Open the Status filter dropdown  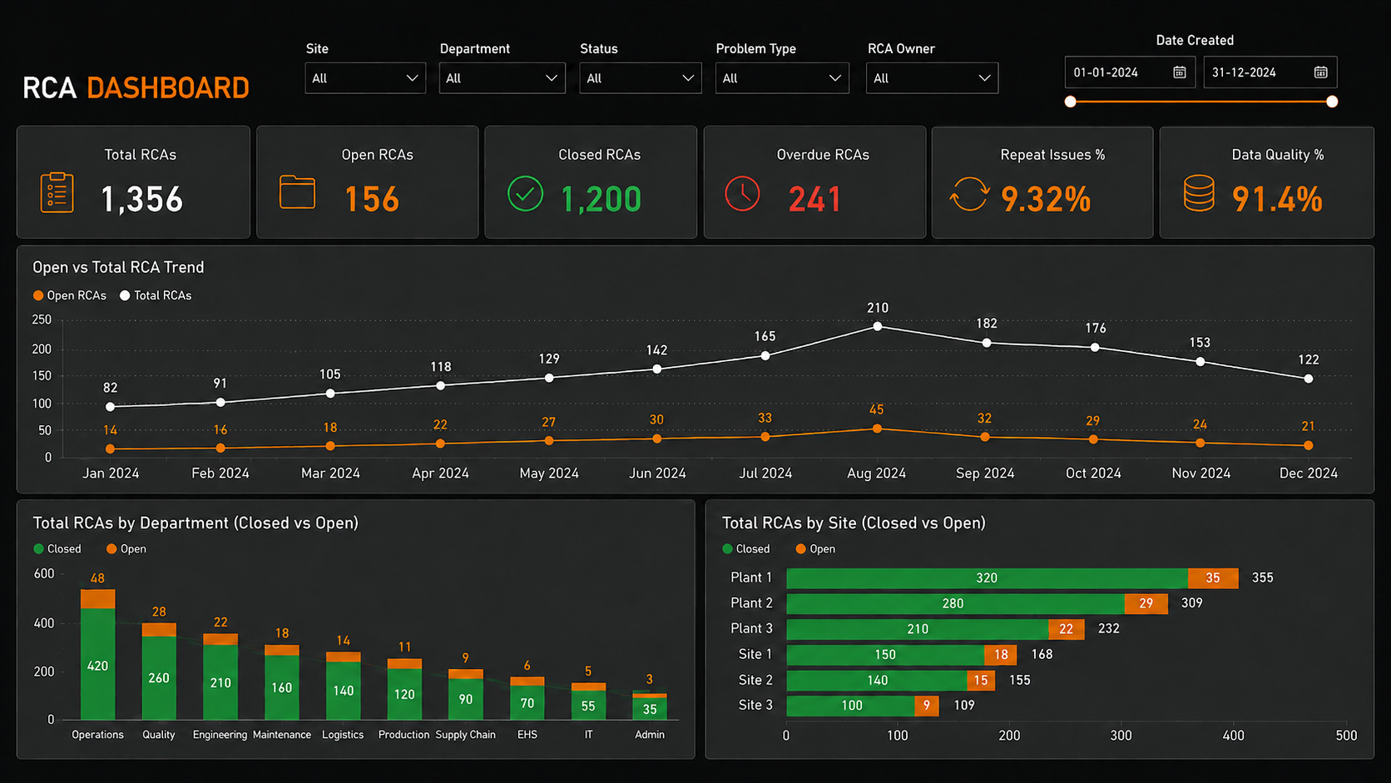pyautogui.click(x=641, y=78)
